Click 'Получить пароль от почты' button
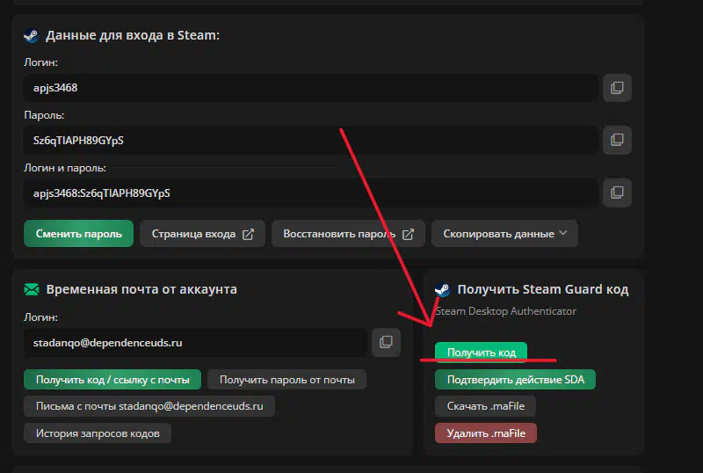This screenshot has height=473, width=703. (x=286, y=380)
